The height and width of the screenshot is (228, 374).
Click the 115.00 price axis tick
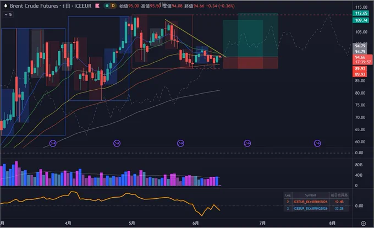tap(361, 7)
